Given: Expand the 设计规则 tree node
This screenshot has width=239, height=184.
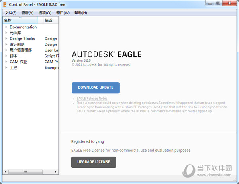Looking at the screenshot, I should (x=6, y=45).
